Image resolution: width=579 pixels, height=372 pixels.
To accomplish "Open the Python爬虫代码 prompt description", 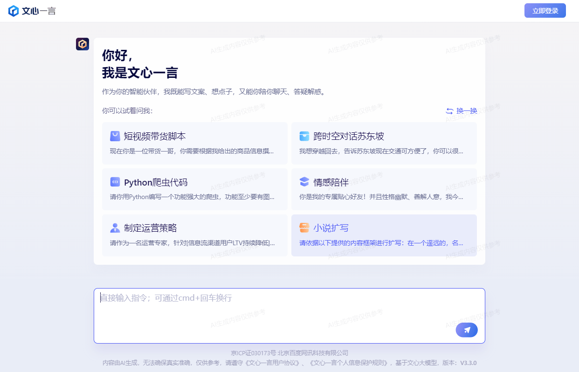I will [192, 197].
